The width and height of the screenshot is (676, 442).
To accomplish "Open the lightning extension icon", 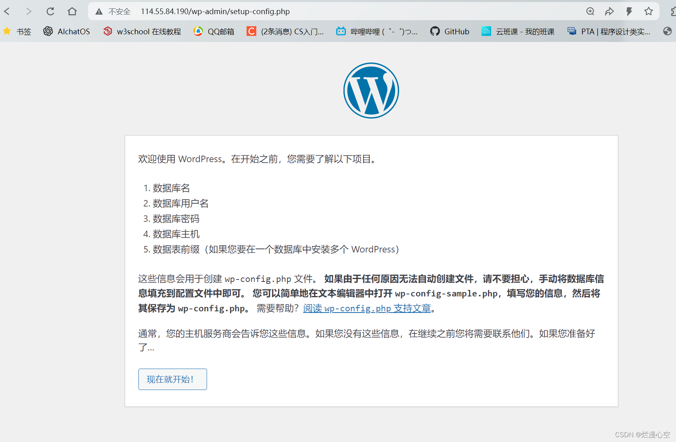I will tap(629, 11).
